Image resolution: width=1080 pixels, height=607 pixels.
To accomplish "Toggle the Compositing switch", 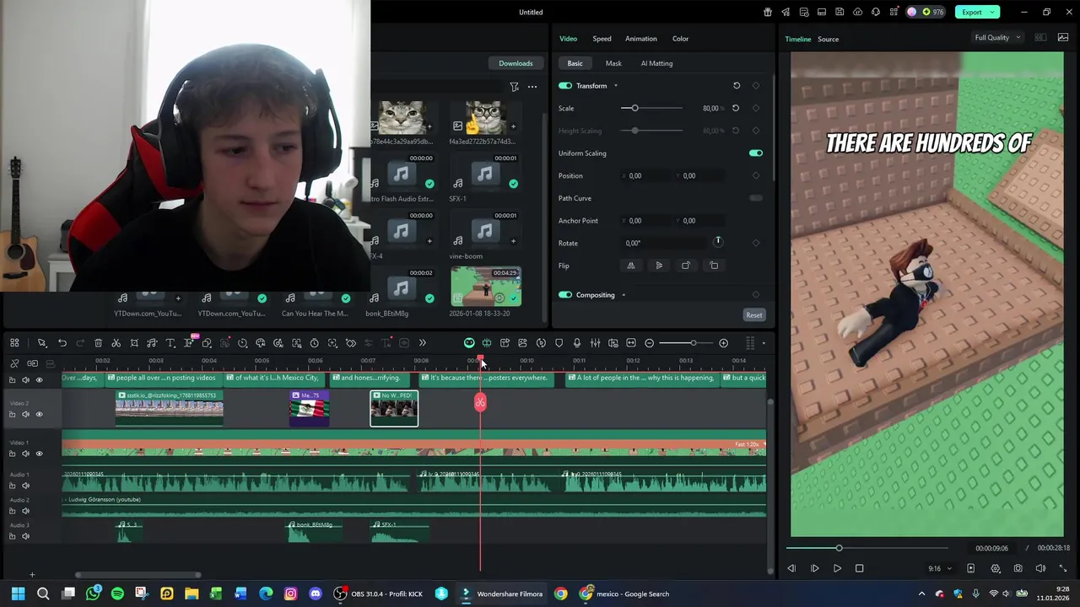I will pos(565,295).
